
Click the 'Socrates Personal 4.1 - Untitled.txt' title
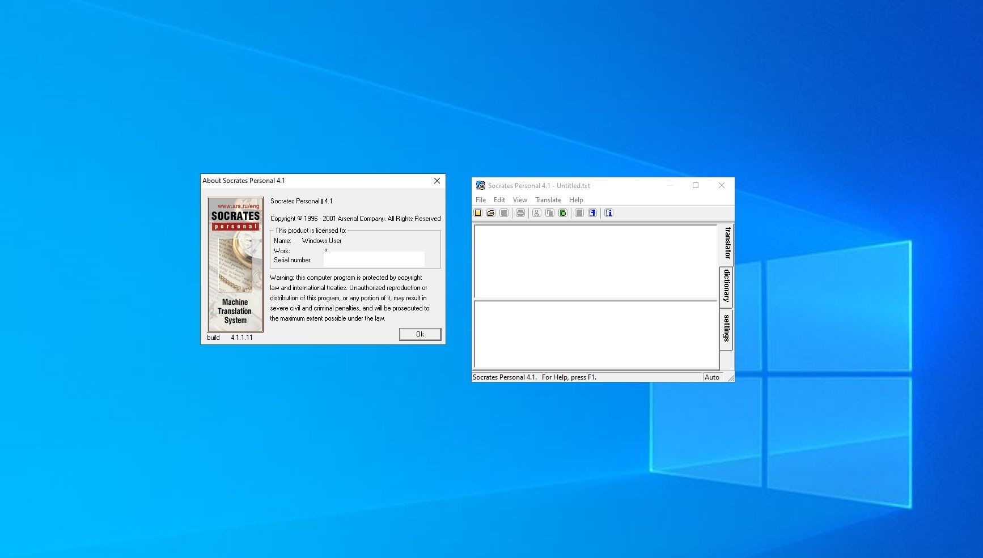pyautogui.click(x=539, y=186)
